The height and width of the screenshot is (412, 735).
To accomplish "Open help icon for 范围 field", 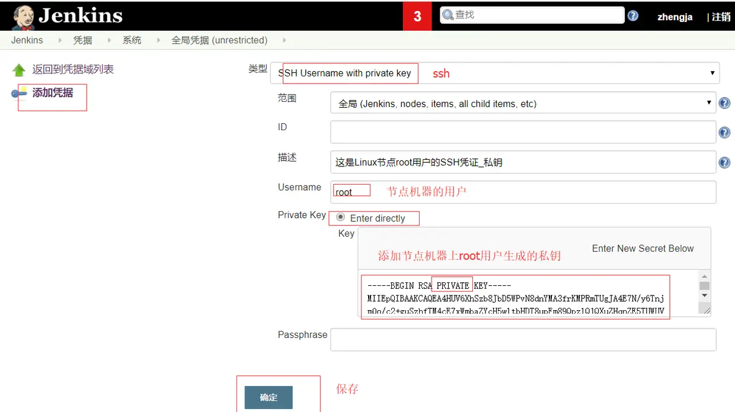I will pyautogui.click(x=724, y=104).
